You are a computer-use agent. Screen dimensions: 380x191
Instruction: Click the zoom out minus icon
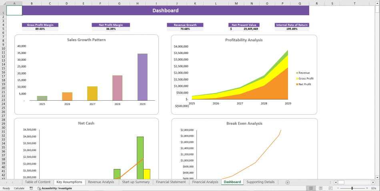pos(338,188)
